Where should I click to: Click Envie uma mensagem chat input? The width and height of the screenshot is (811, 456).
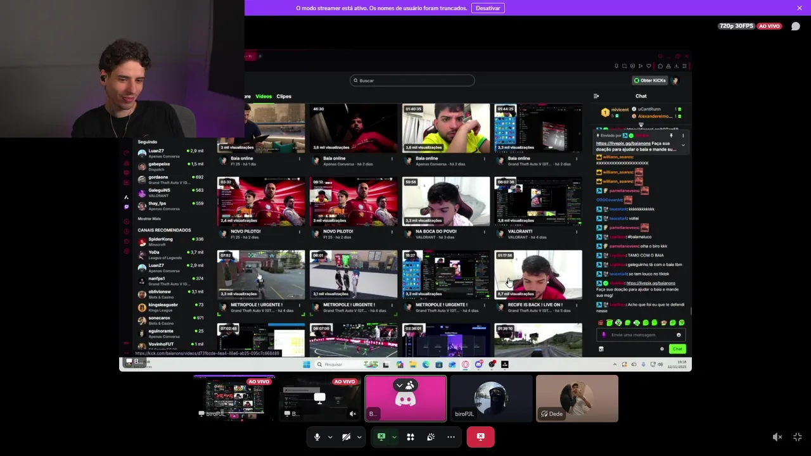(x=641, y=335)
